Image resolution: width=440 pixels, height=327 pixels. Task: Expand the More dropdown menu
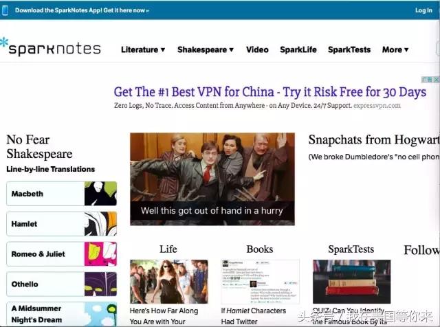[x=395, y=49]
